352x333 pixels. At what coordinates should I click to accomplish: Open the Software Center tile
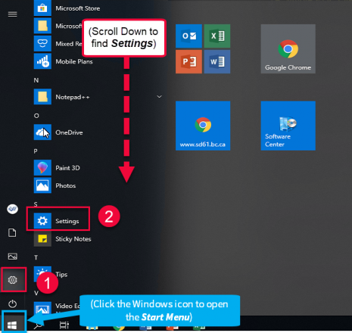click(288, 126)
